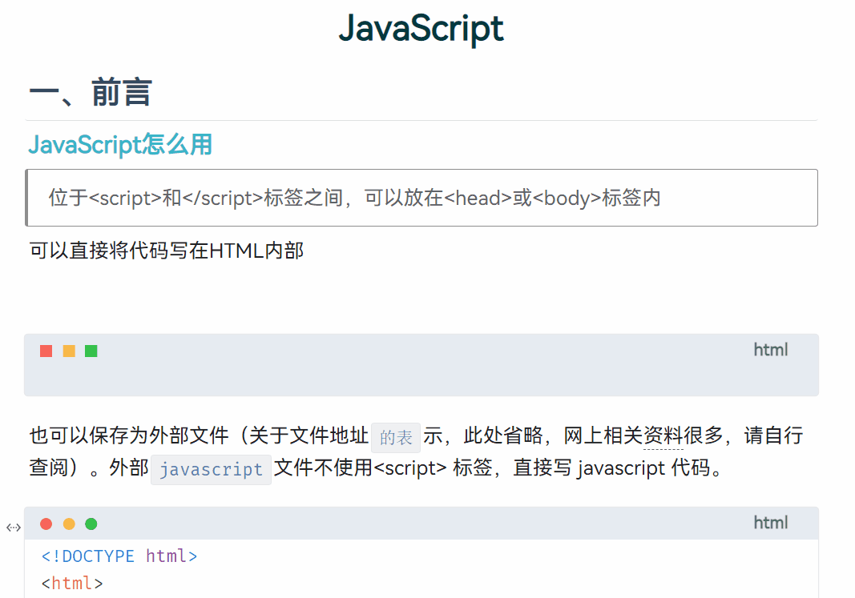Click the 一、前言 heading
The height and width of the screenshot is (598, 855).
[x=91, y=93]
